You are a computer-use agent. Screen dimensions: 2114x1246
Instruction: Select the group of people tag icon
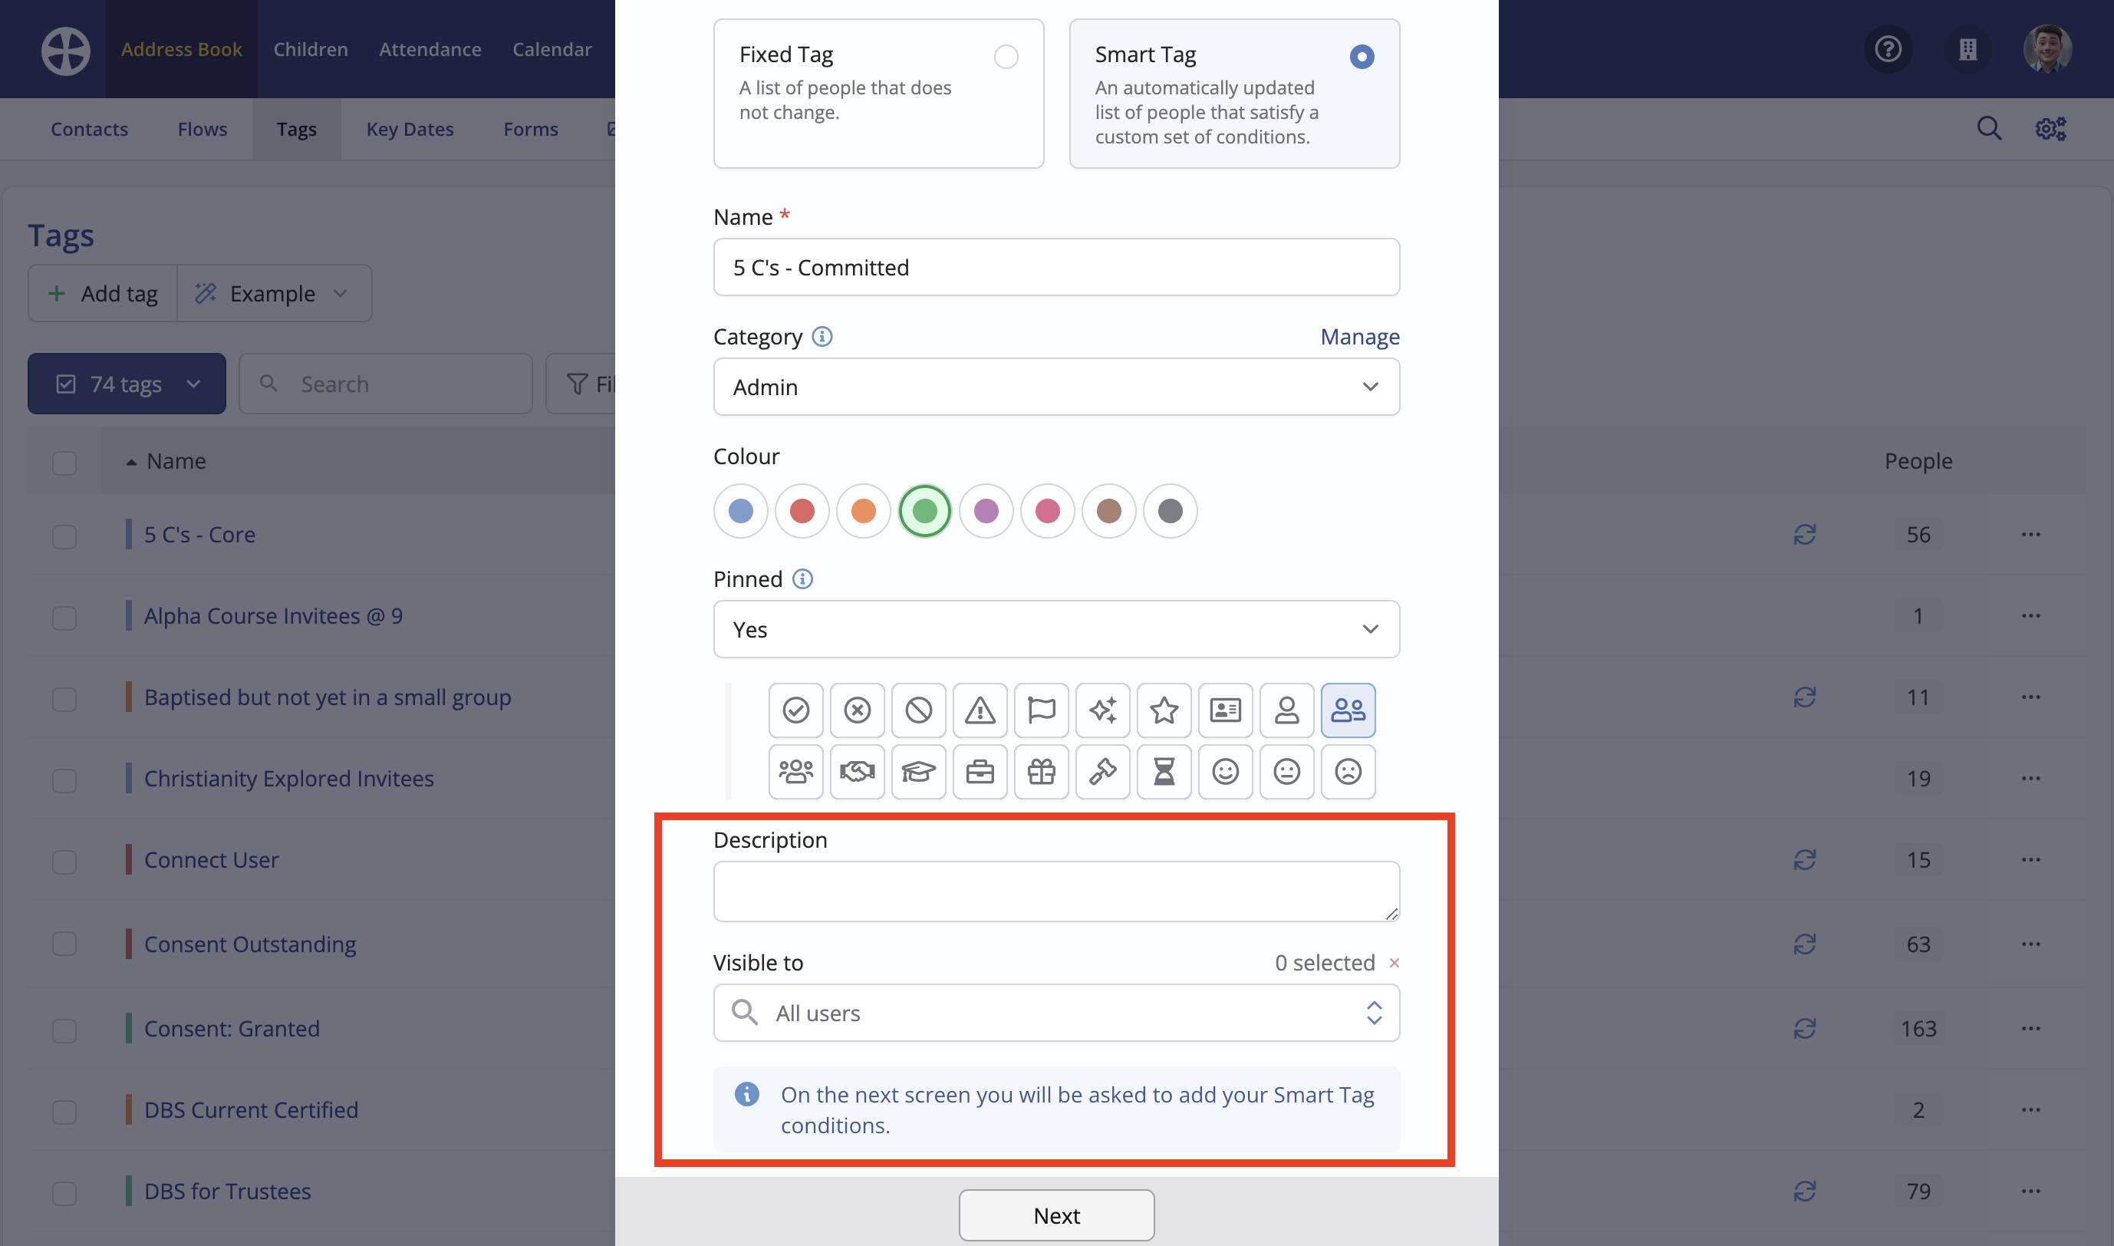[x=795, y=772]
